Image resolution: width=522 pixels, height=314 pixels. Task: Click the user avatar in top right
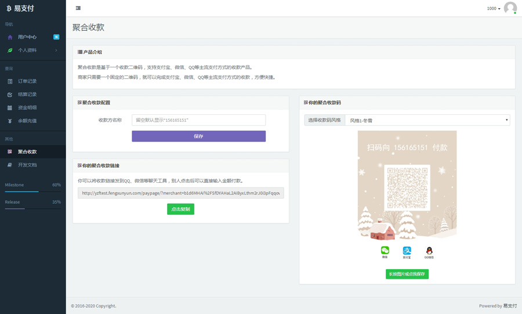510,8
